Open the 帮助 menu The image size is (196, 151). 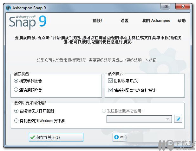point(181,21)
